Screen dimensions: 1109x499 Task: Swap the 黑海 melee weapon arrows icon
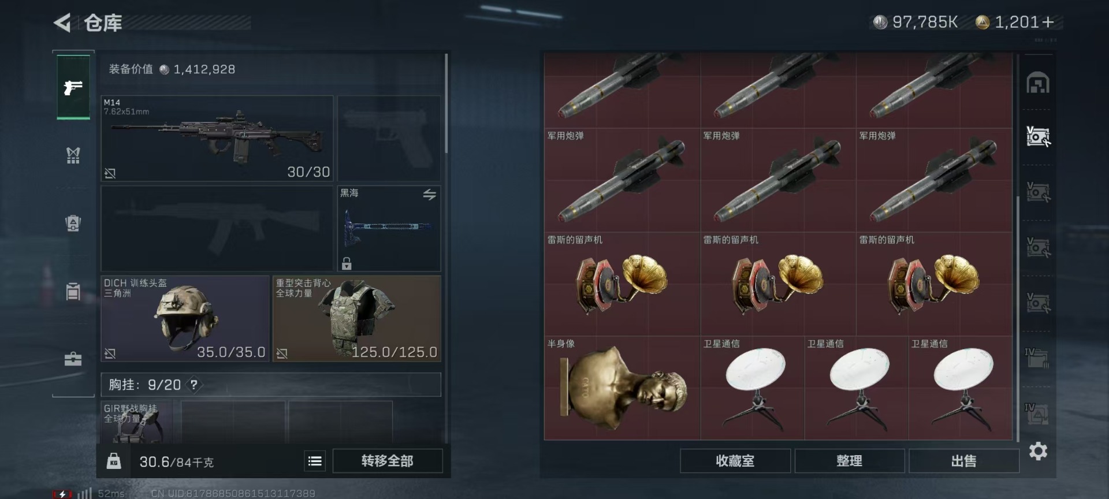429,195
